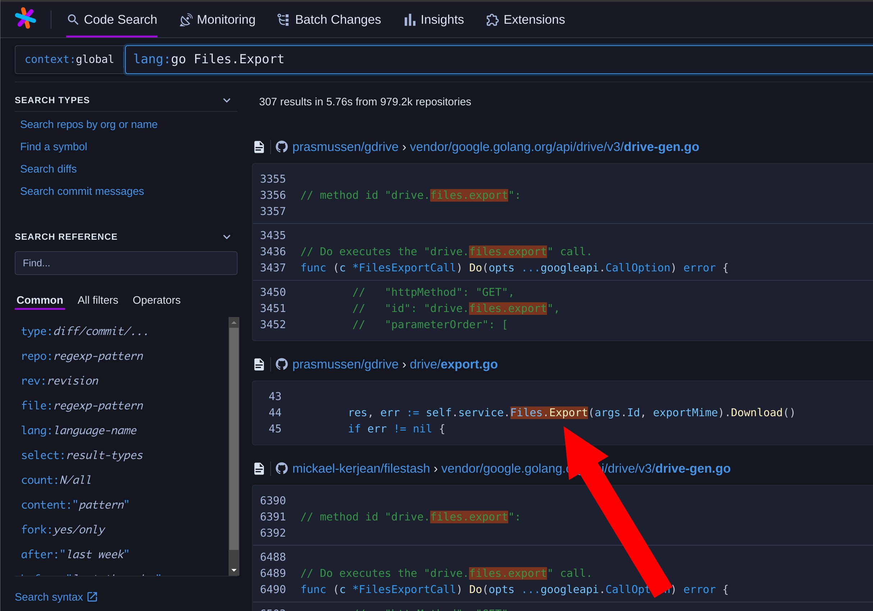Click the Extensions puzzle icon
The width and height of the screenshot is (873, 611).
[x=492, y=20]
